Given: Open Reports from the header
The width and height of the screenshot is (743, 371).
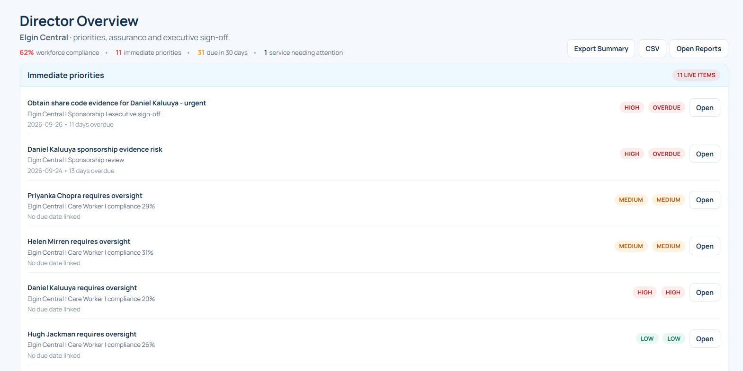Looking at the screenshot, I should click(x=698, y=49).
